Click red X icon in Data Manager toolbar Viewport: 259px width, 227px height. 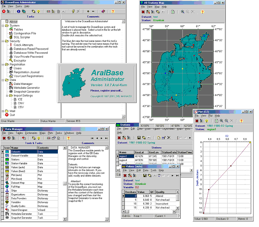tap(4, 138)
